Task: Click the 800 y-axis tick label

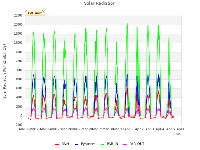Action: tap(19, 79)
